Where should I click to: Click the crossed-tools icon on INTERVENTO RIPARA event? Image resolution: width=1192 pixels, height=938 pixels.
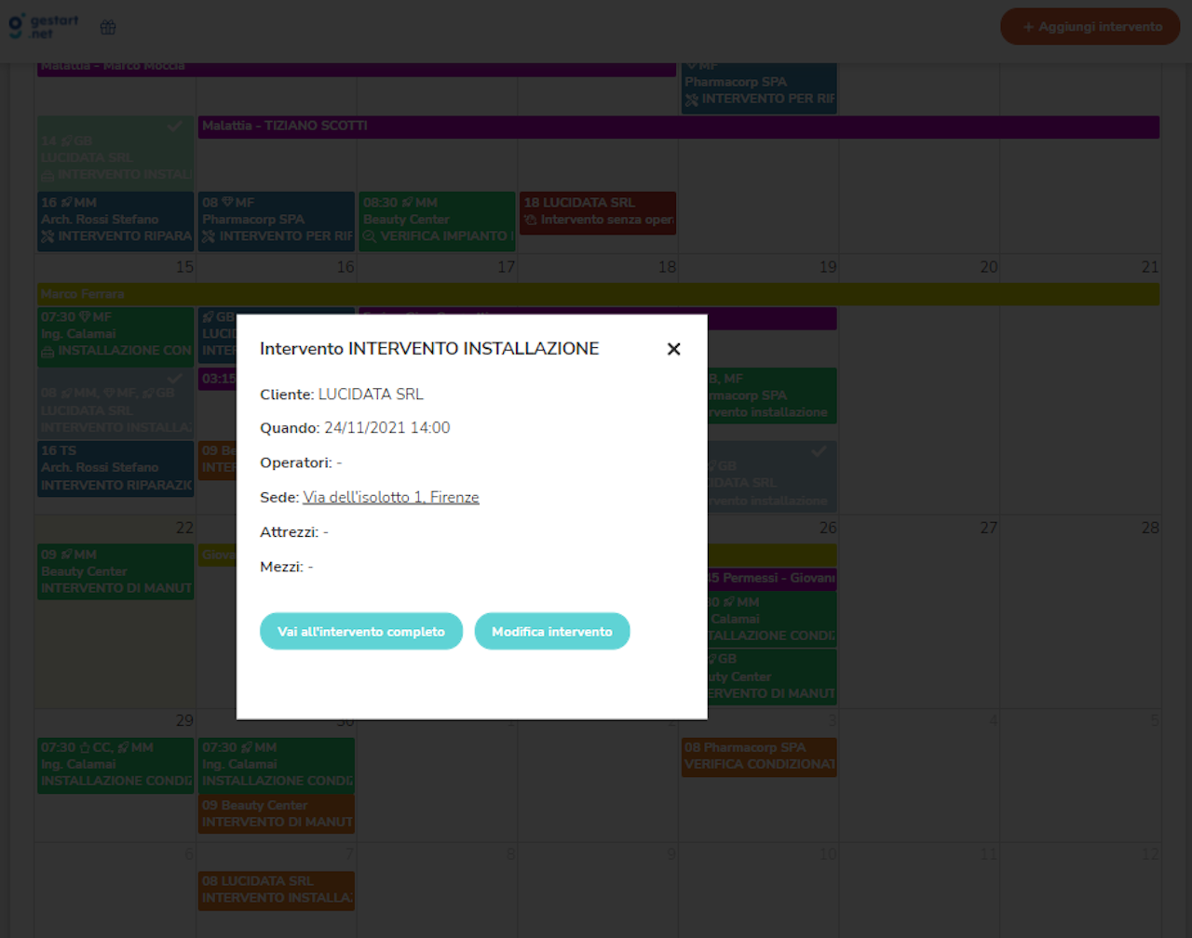click(45, 236)
